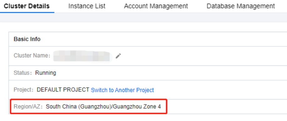Viewport: 287px width, 121px height.
Task: Click empty space in the Basic Info header row
Action: [163, 39]
